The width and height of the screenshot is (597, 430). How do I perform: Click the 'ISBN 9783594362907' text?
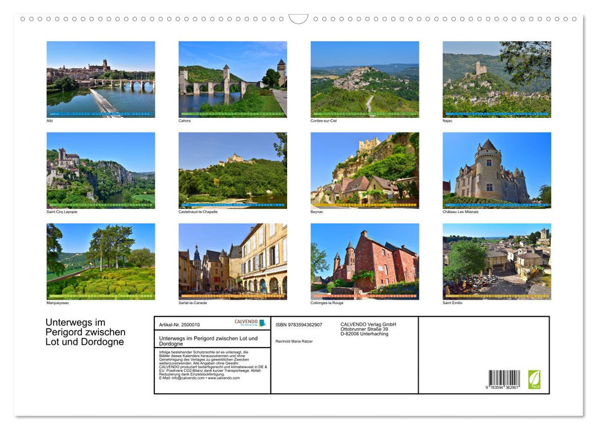coord(299,324)
